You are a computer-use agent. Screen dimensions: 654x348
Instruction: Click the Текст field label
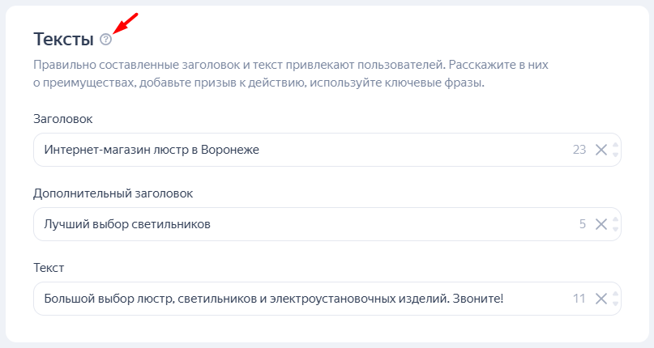(49, 268)
